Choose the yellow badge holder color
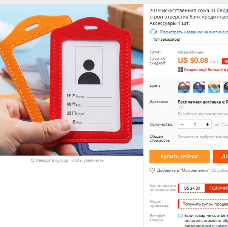 click(x=214, y=87)
